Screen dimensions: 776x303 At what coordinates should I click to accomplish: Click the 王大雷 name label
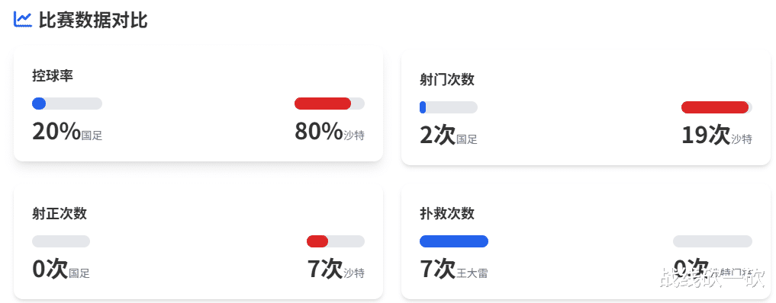pos(472,273)
